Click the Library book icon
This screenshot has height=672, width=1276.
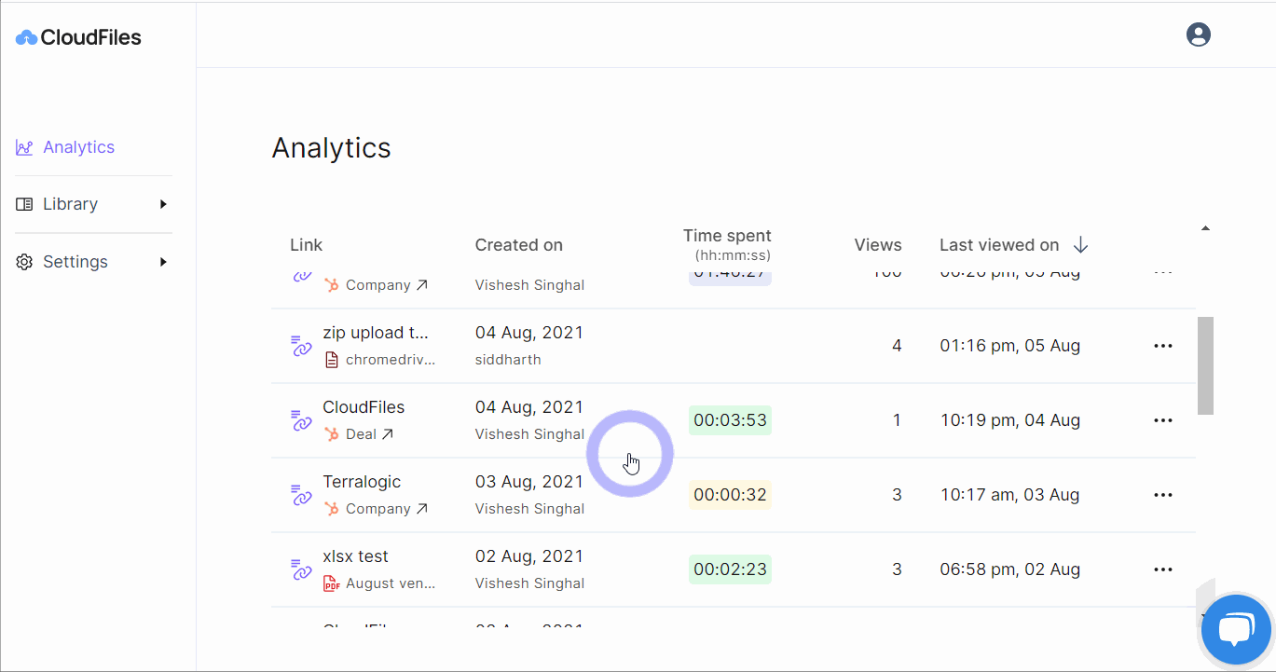(x=24, y=204)
